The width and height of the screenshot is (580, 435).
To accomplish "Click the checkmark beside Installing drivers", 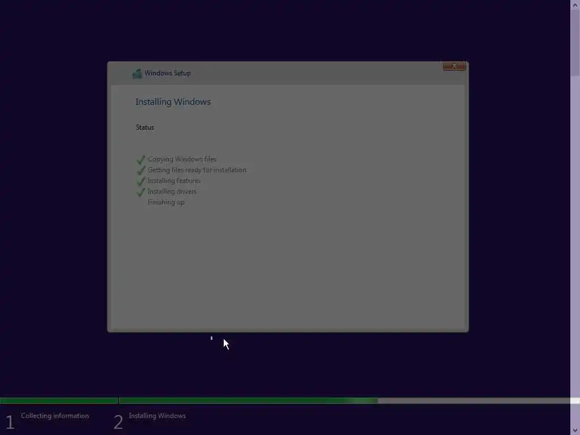I will pyautogui.click(x=140, y=192).
